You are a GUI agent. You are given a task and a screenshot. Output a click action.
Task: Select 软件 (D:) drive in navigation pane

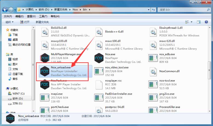click(18, 98)
